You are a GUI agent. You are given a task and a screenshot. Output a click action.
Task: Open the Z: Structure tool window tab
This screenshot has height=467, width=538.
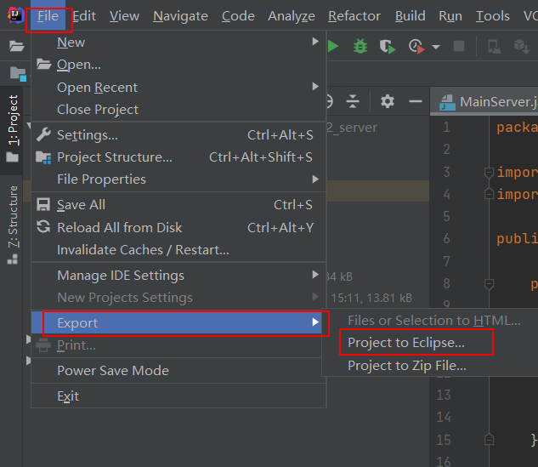13,225
